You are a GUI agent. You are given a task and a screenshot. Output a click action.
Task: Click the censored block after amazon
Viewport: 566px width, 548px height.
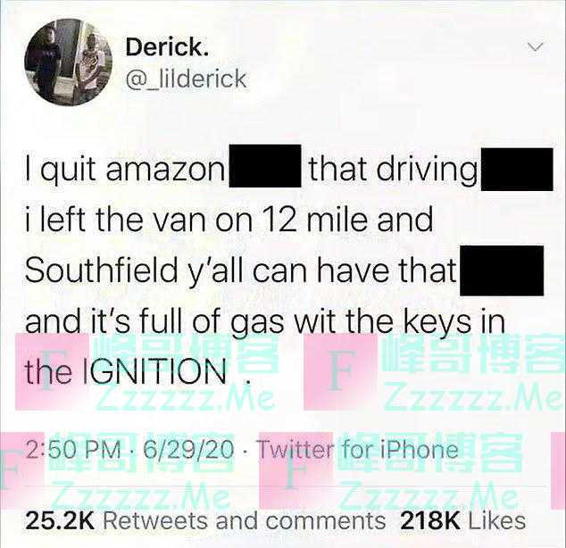click(265, 166)
